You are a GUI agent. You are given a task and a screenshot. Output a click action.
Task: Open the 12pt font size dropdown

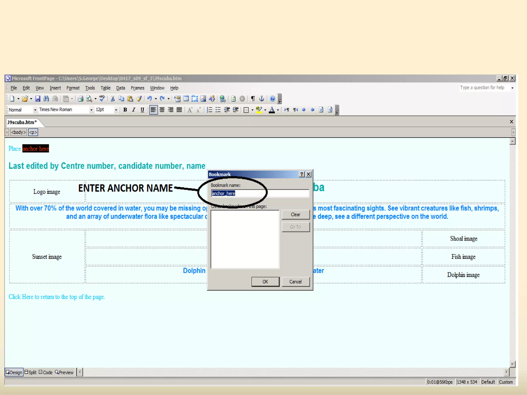tap(116, 110)
